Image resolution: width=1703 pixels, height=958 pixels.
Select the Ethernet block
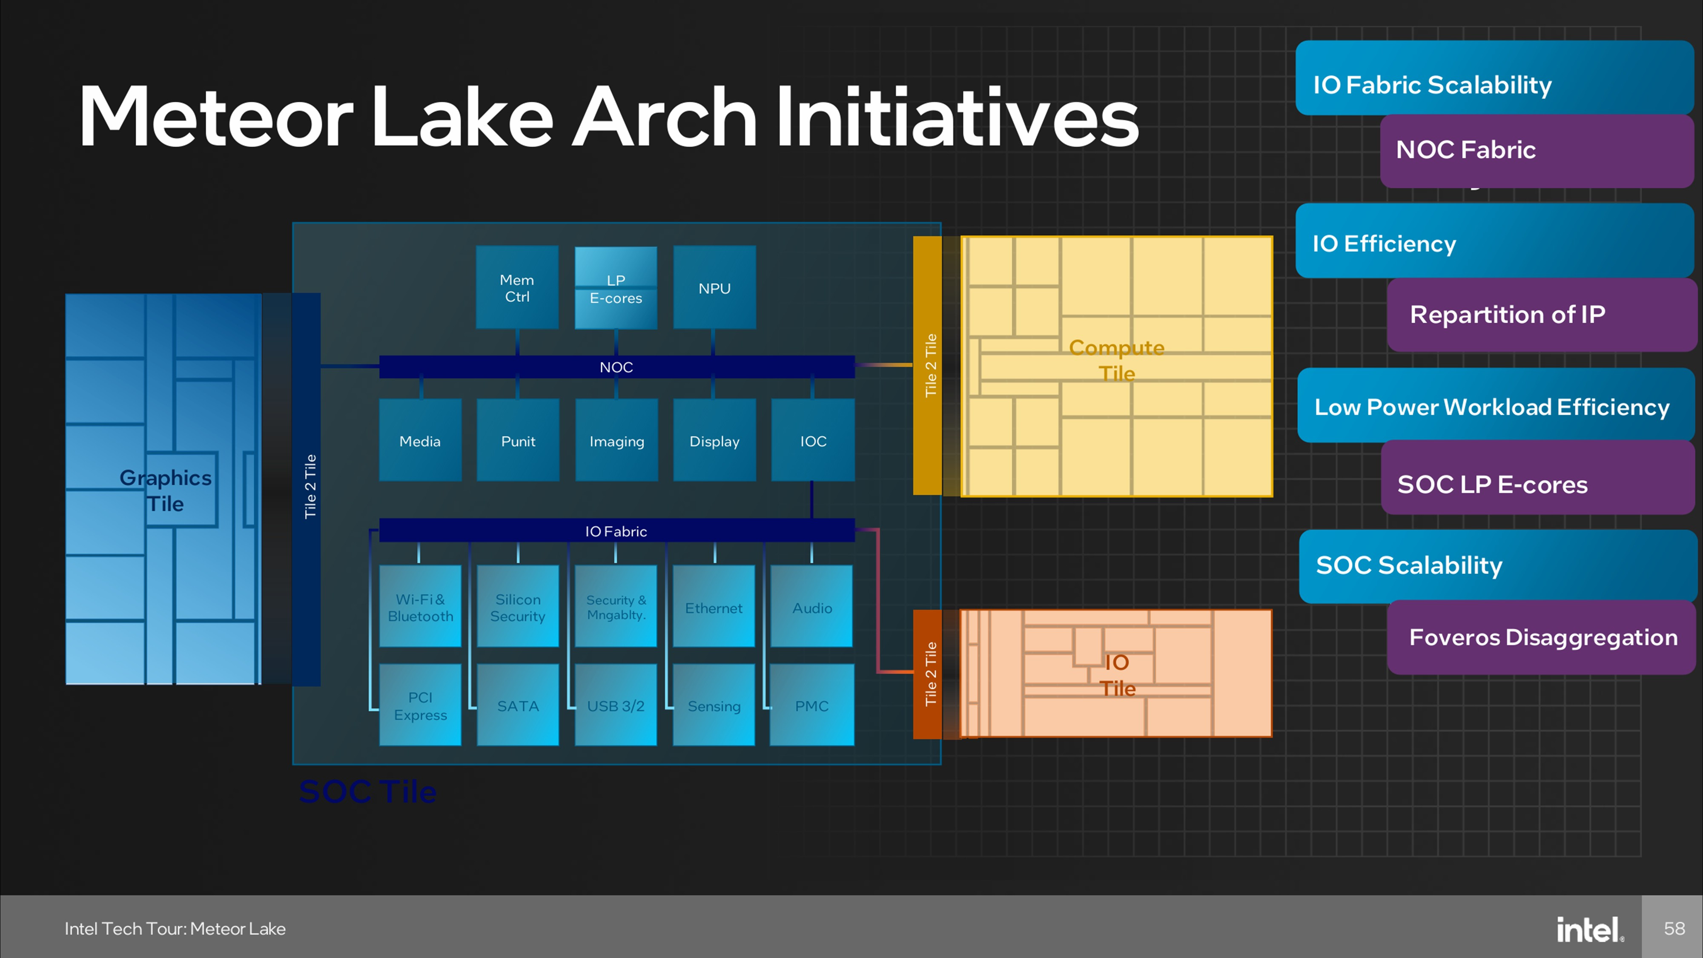[713, 608]
